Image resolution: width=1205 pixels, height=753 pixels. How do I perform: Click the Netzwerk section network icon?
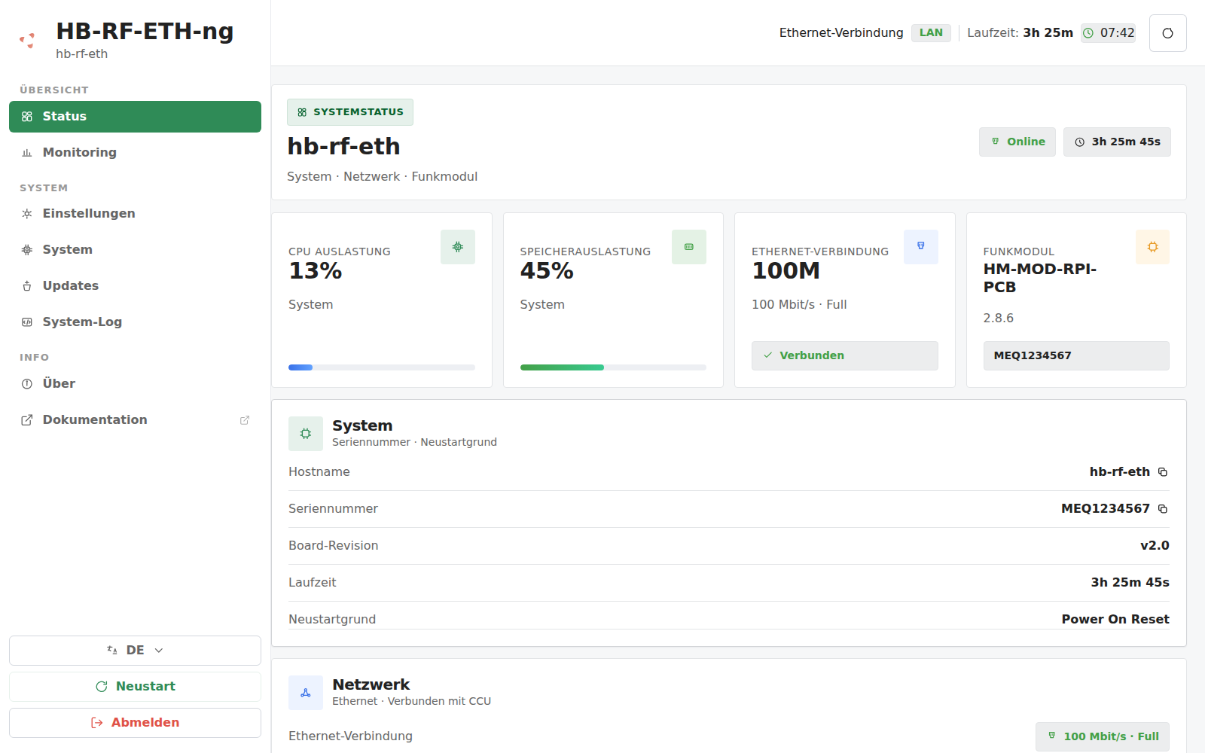(x=306, y=693)
